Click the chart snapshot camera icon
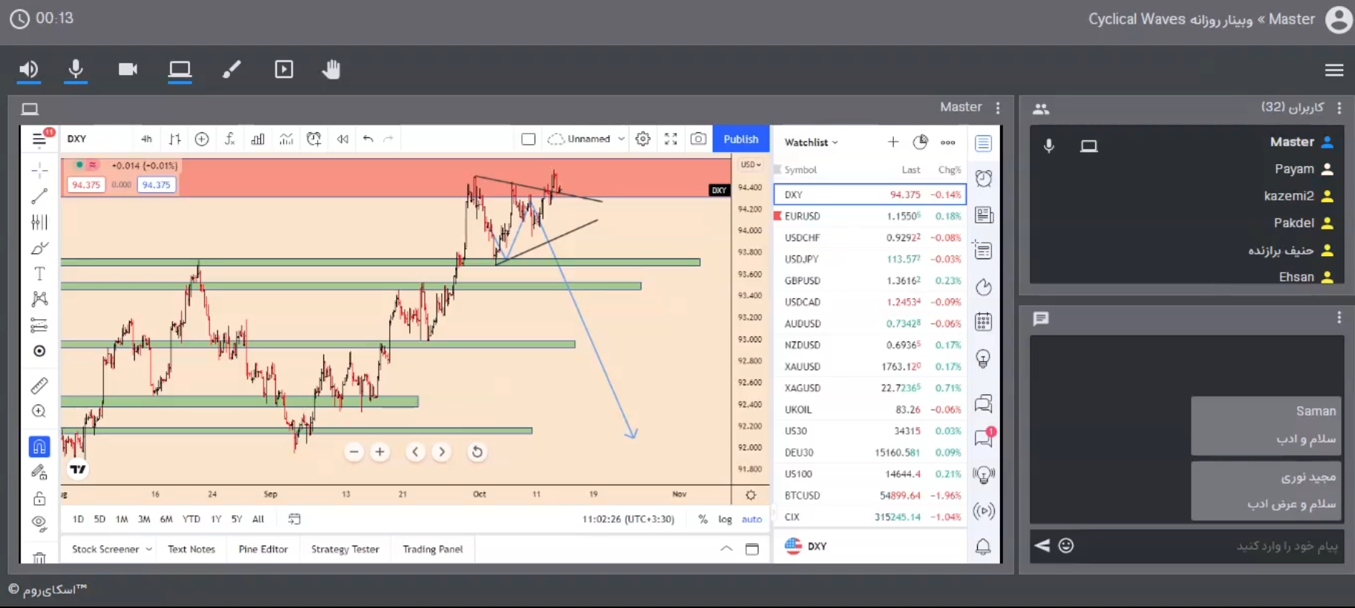 tap(698, 139)
